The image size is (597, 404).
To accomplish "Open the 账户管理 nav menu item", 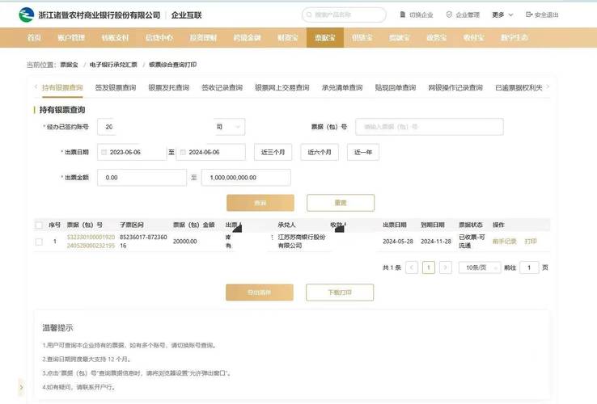I will pos(71,37).
